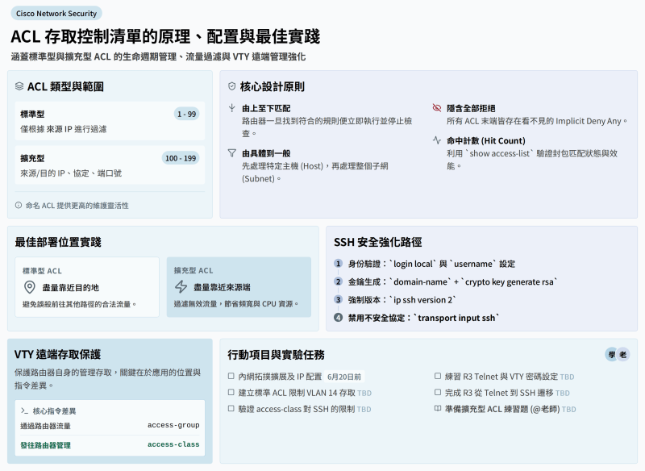Click the map pin icon beside 盡量靠近目的地
The width and height of the screenshot is (645, 471).
point(30,287)
